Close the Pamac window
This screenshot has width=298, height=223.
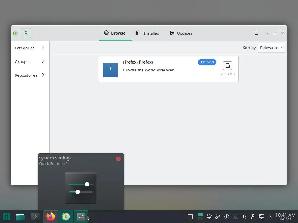click(x=282, y=33)
